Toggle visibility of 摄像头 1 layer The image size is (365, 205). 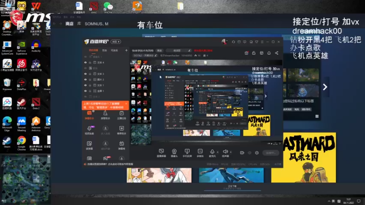[x=85, y=56]
